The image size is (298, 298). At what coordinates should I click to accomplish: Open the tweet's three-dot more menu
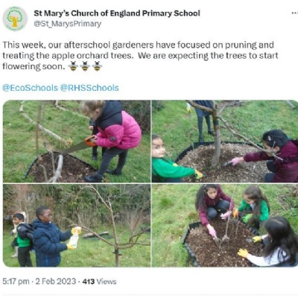tap(295, 13)
